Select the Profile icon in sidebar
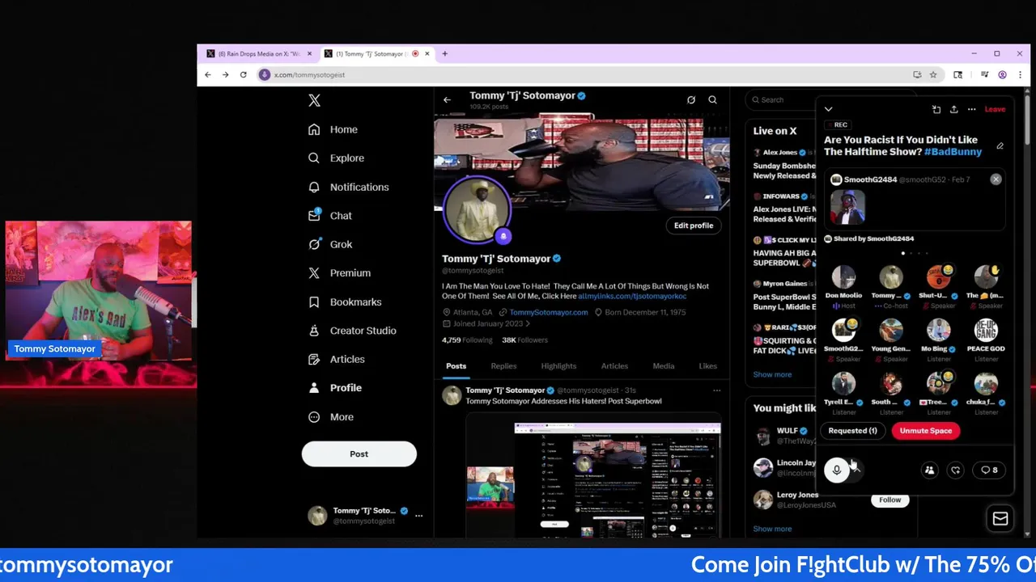The height and width of the screenshot is (582, 1036). (x=314, y=388)
